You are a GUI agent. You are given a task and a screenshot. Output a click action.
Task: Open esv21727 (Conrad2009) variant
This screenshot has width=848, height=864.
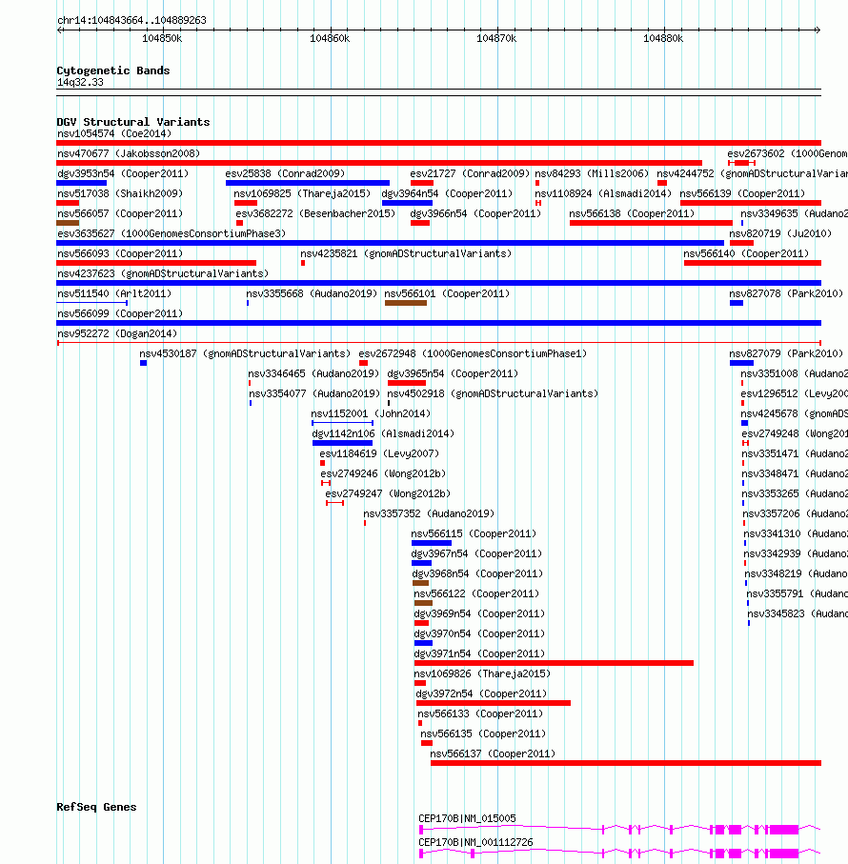pos(470,173)
